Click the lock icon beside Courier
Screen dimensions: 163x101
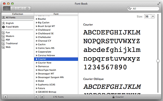[x=113, y=97]
